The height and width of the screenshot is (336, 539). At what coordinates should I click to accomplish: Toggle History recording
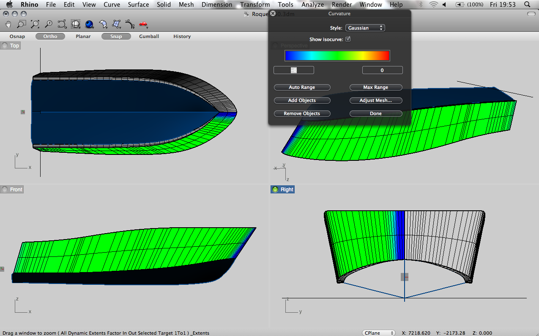tap(182, 36)
